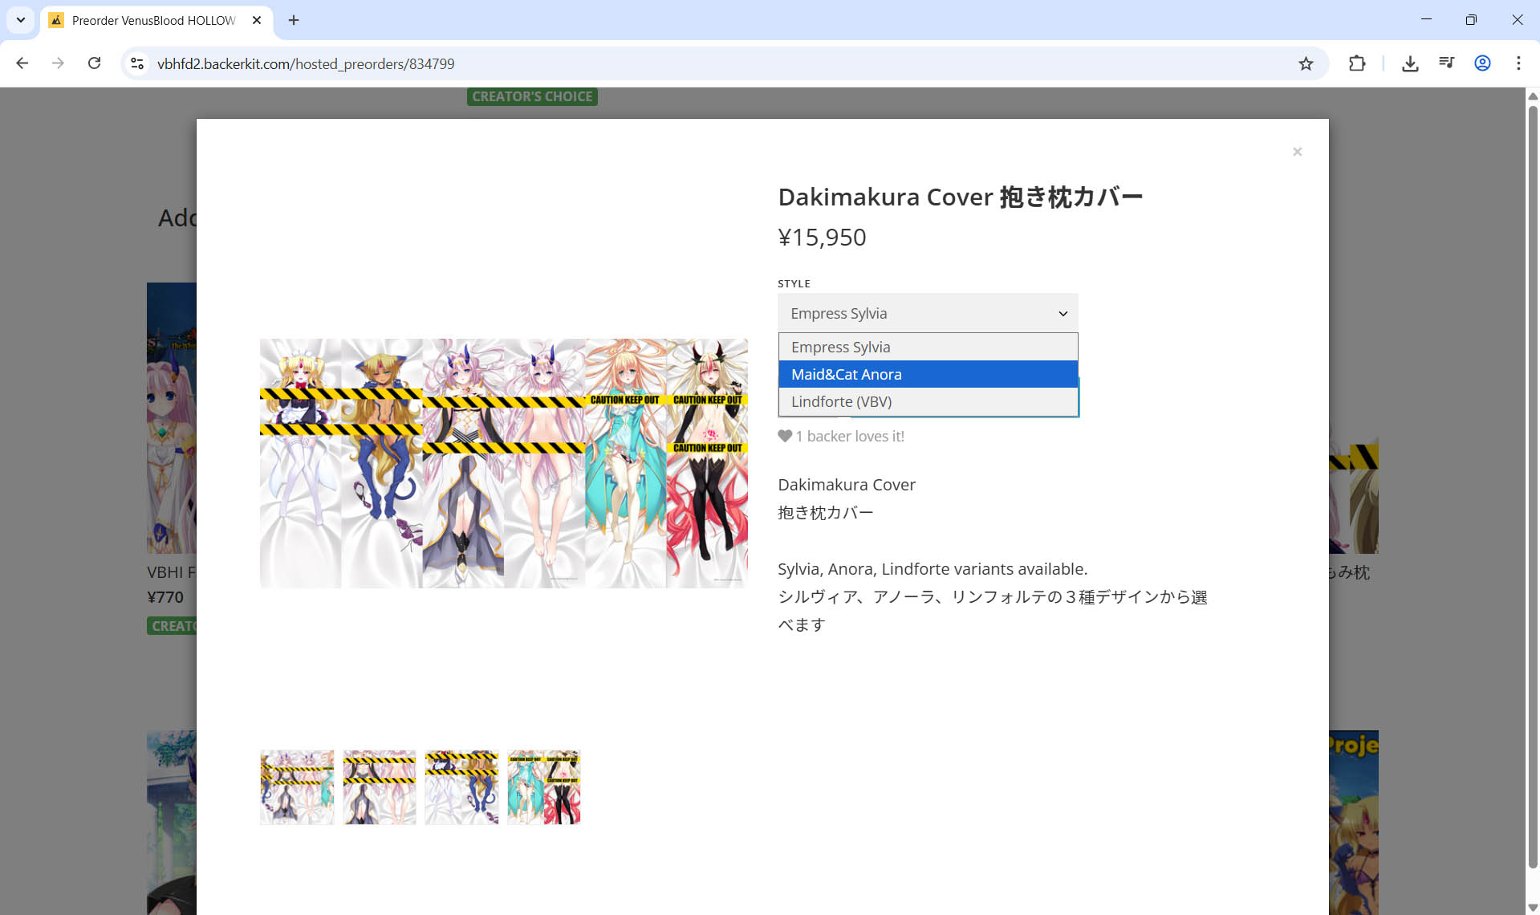Show the first dakimakura thumbnail
Viewport: 1540px width, 915px height.
297,787
